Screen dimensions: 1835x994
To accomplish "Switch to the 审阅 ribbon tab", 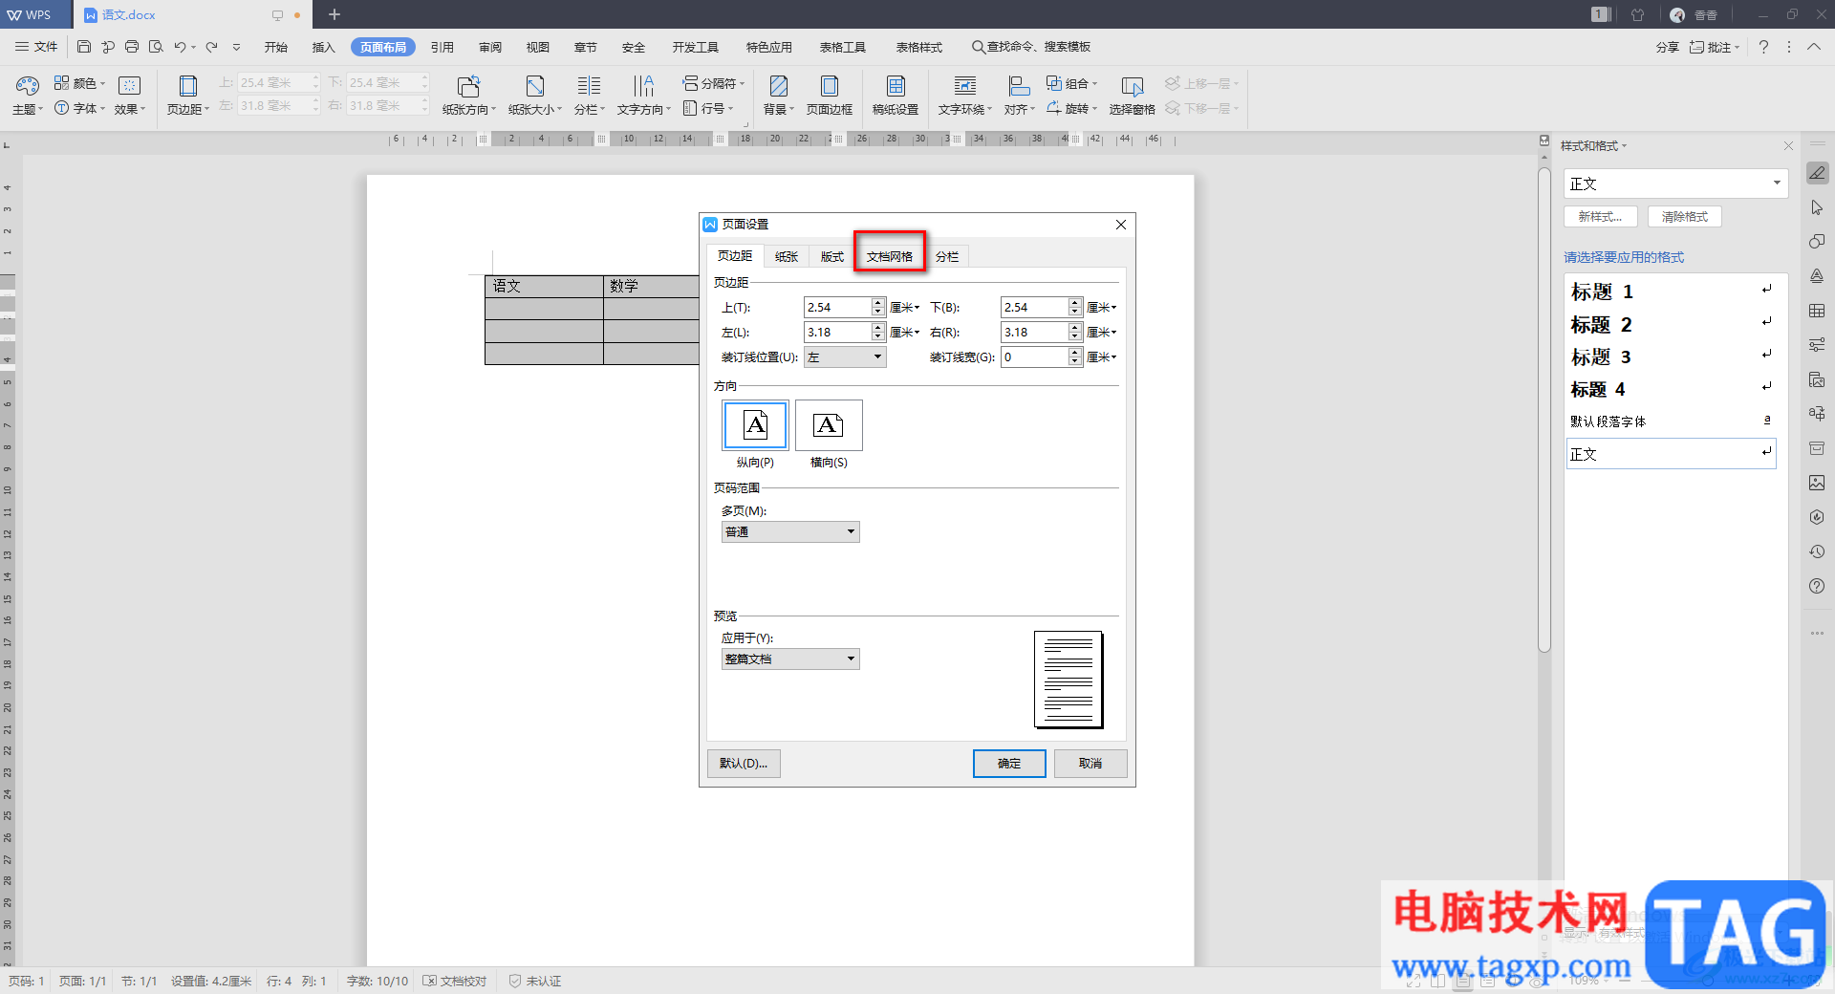I will (490, 47).
